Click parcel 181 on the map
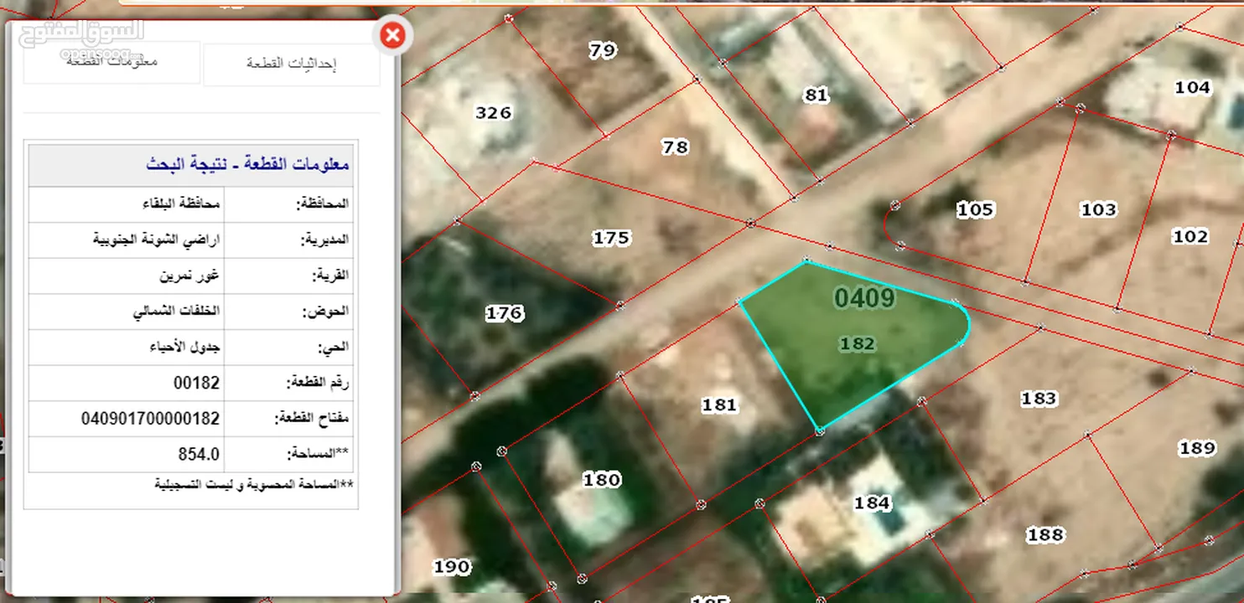Screen dimensions: 1244x603 pyautogui.click(x=719, y=405)
